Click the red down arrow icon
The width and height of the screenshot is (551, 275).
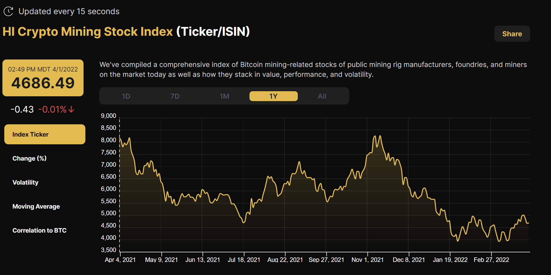point(71,109)
